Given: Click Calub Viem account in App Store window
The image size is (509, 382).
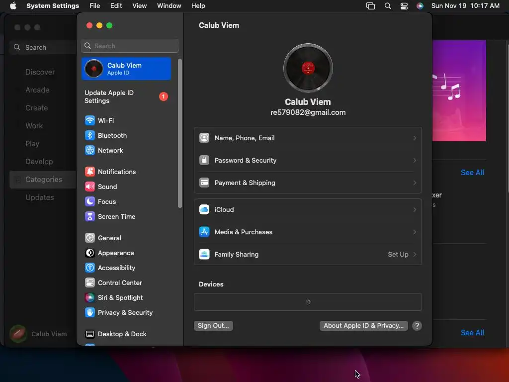Looking at the screenshot, I should point(39,334).
